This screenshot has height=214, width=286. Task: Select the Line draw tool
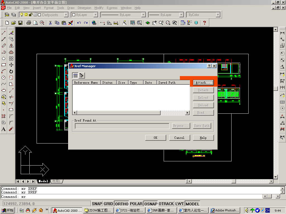[x=3, y=33]
